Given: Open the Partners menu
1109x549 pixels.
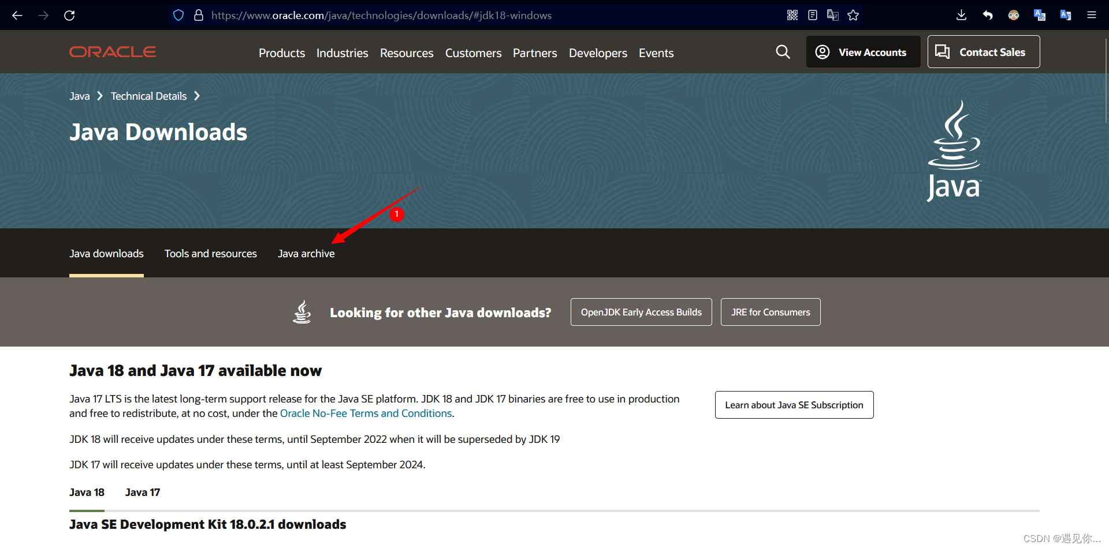Looking at the screenshot, I should coord(535,53).
